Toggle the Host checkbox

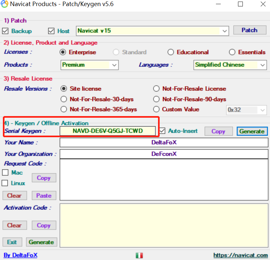(x=51, y=31)
